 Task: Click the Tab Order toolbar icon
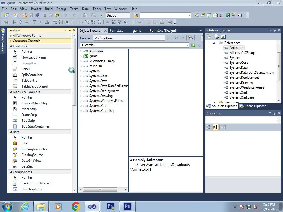point(170,22)
